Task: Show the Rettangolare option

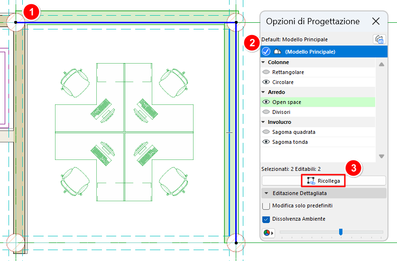Action: [x=266, y=72]
